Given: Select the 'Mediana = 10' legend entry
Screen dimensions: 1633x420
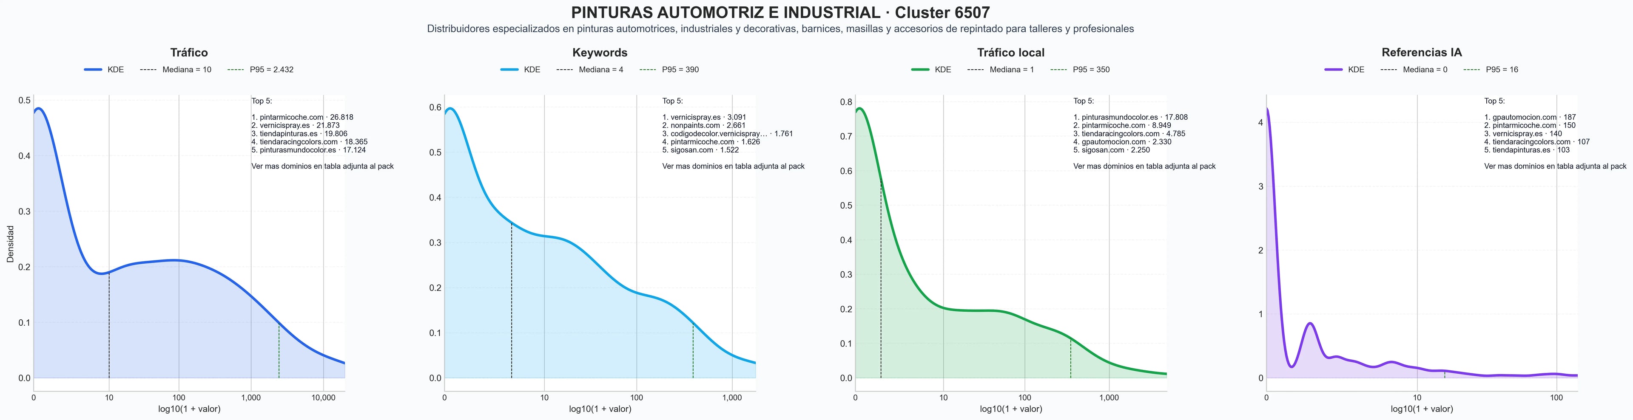Looking at the screenshot, I should [176, 70].
